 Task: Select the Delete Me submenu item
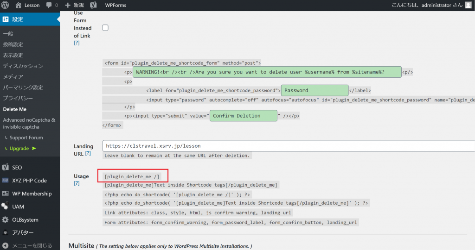coord(14,109)
